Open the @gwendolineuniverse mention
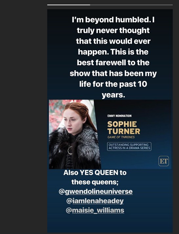The width and height of the screenshot is (179, 234). click(x=96, y=191)
